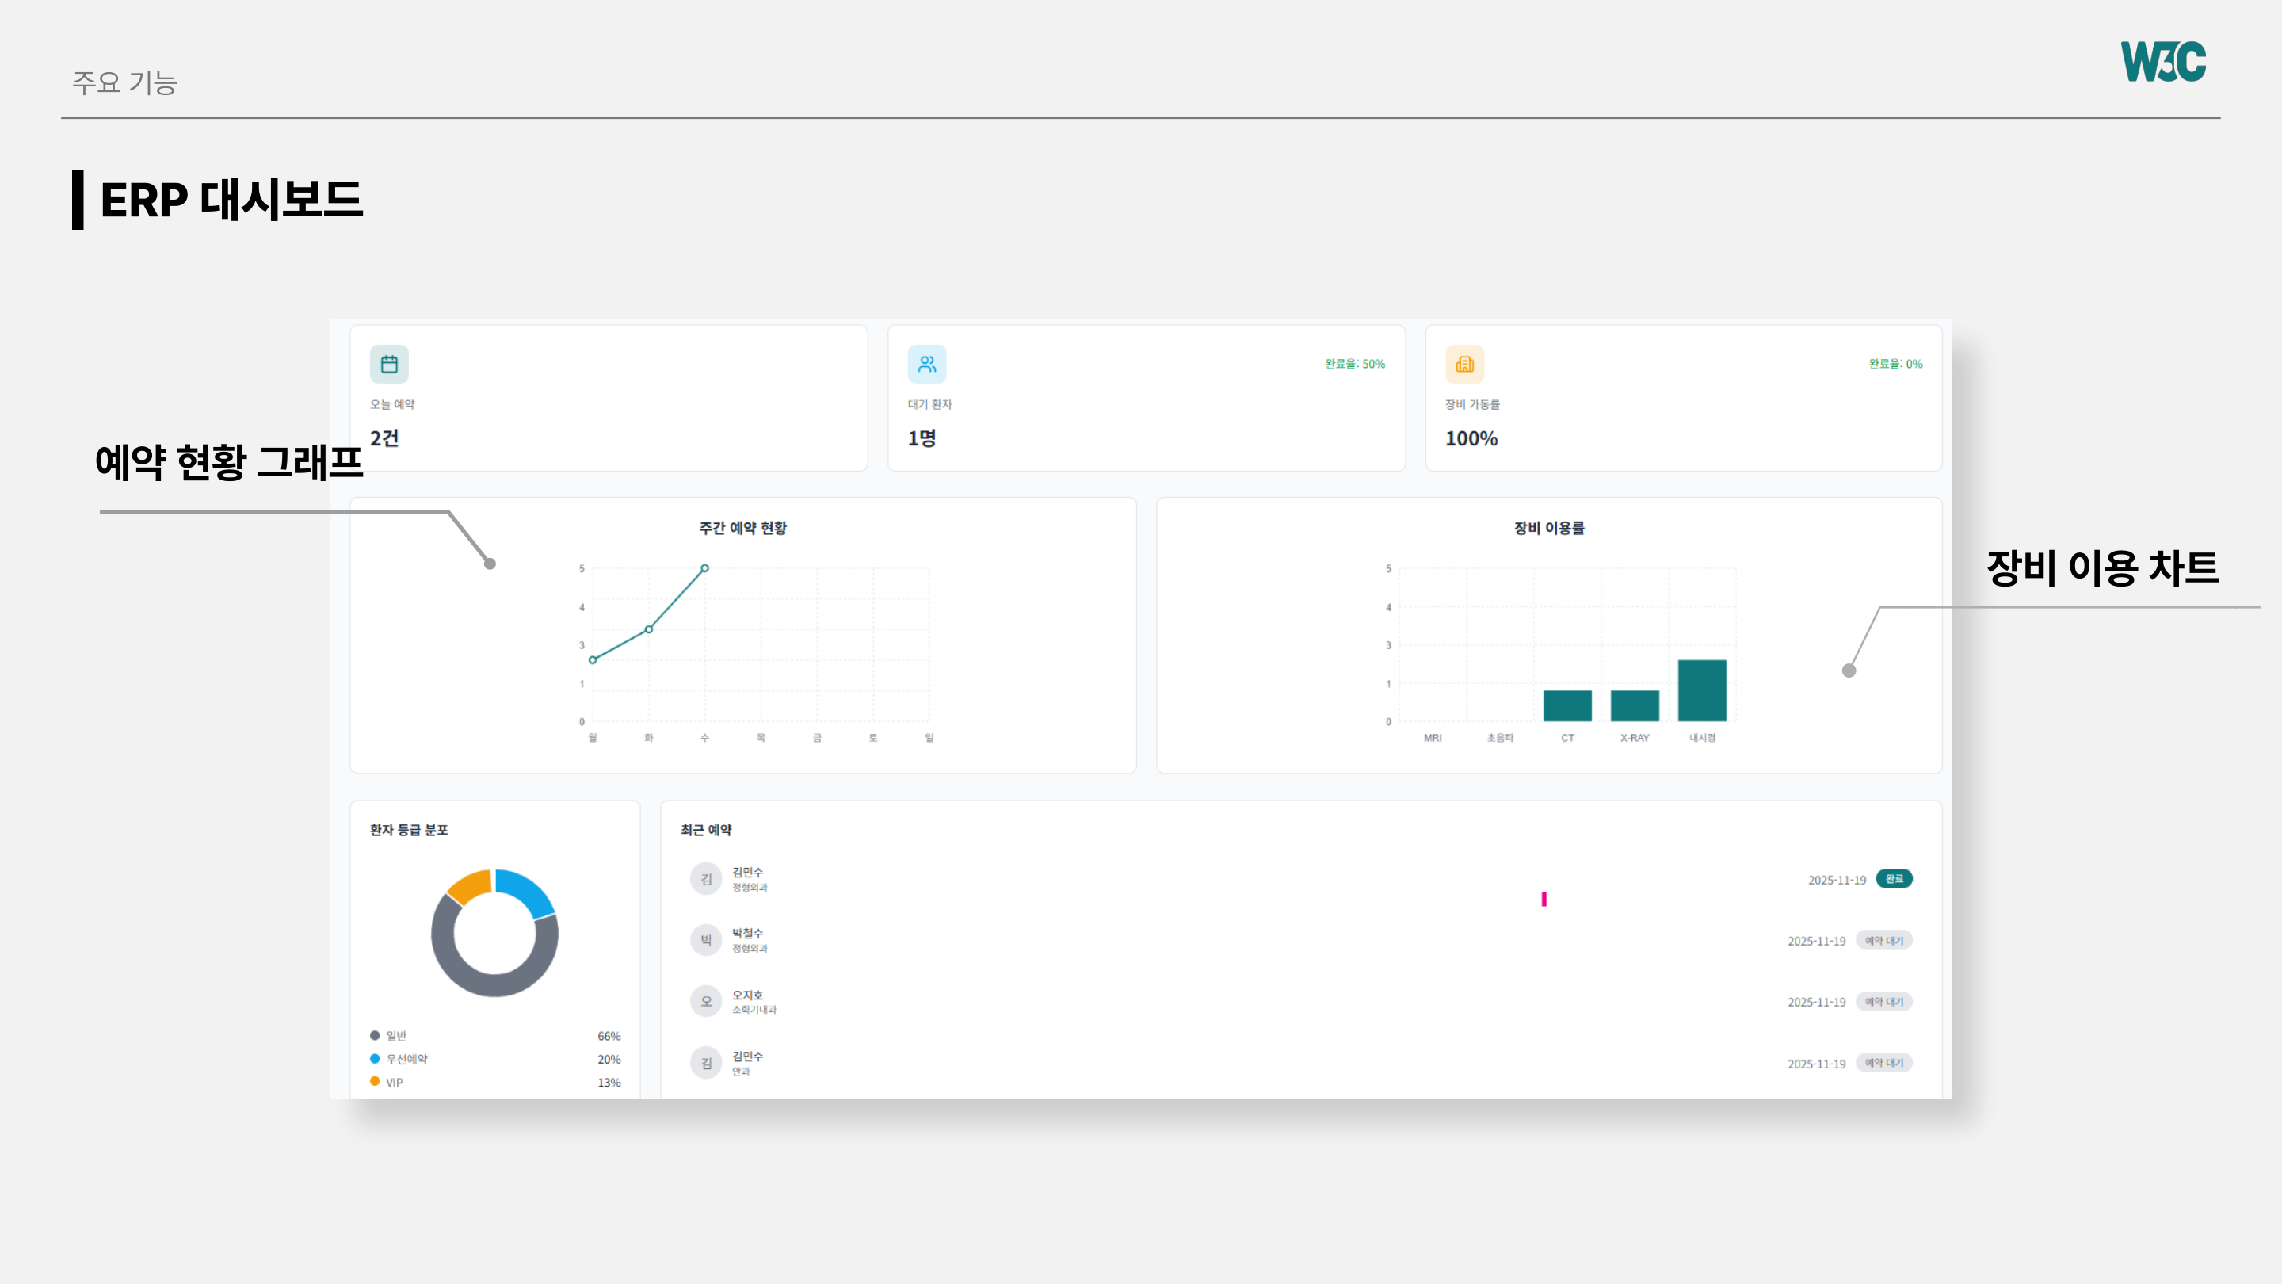Select the 안과 patient 김민수 avatar
2282x1284 pixels.
point(705,1062)
